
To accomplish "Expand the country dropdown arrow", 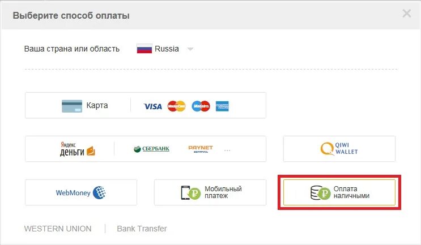I will click(190, 49).
